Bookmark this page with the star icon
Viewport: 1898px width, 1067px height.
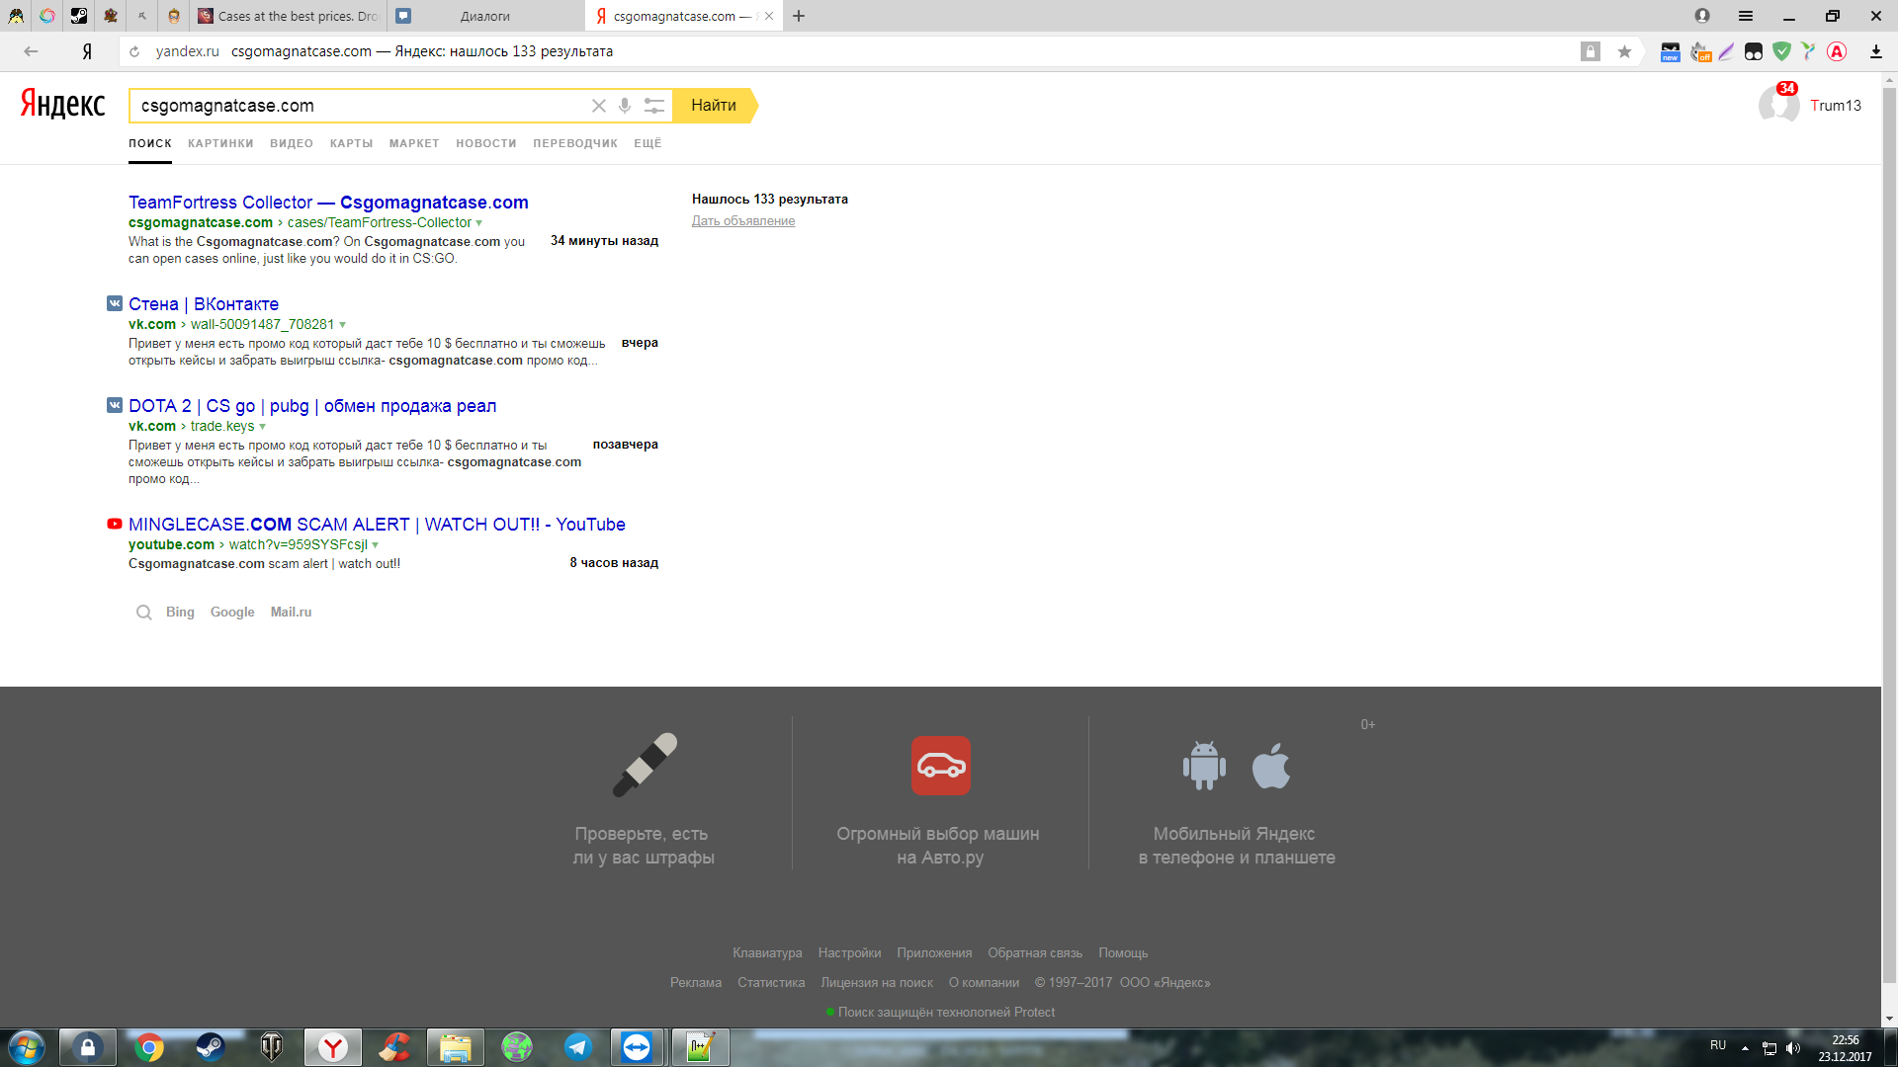1624,51
